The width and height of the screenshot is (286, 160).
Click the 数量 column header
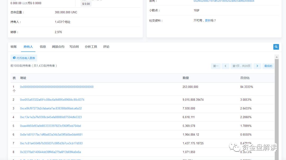186,78
